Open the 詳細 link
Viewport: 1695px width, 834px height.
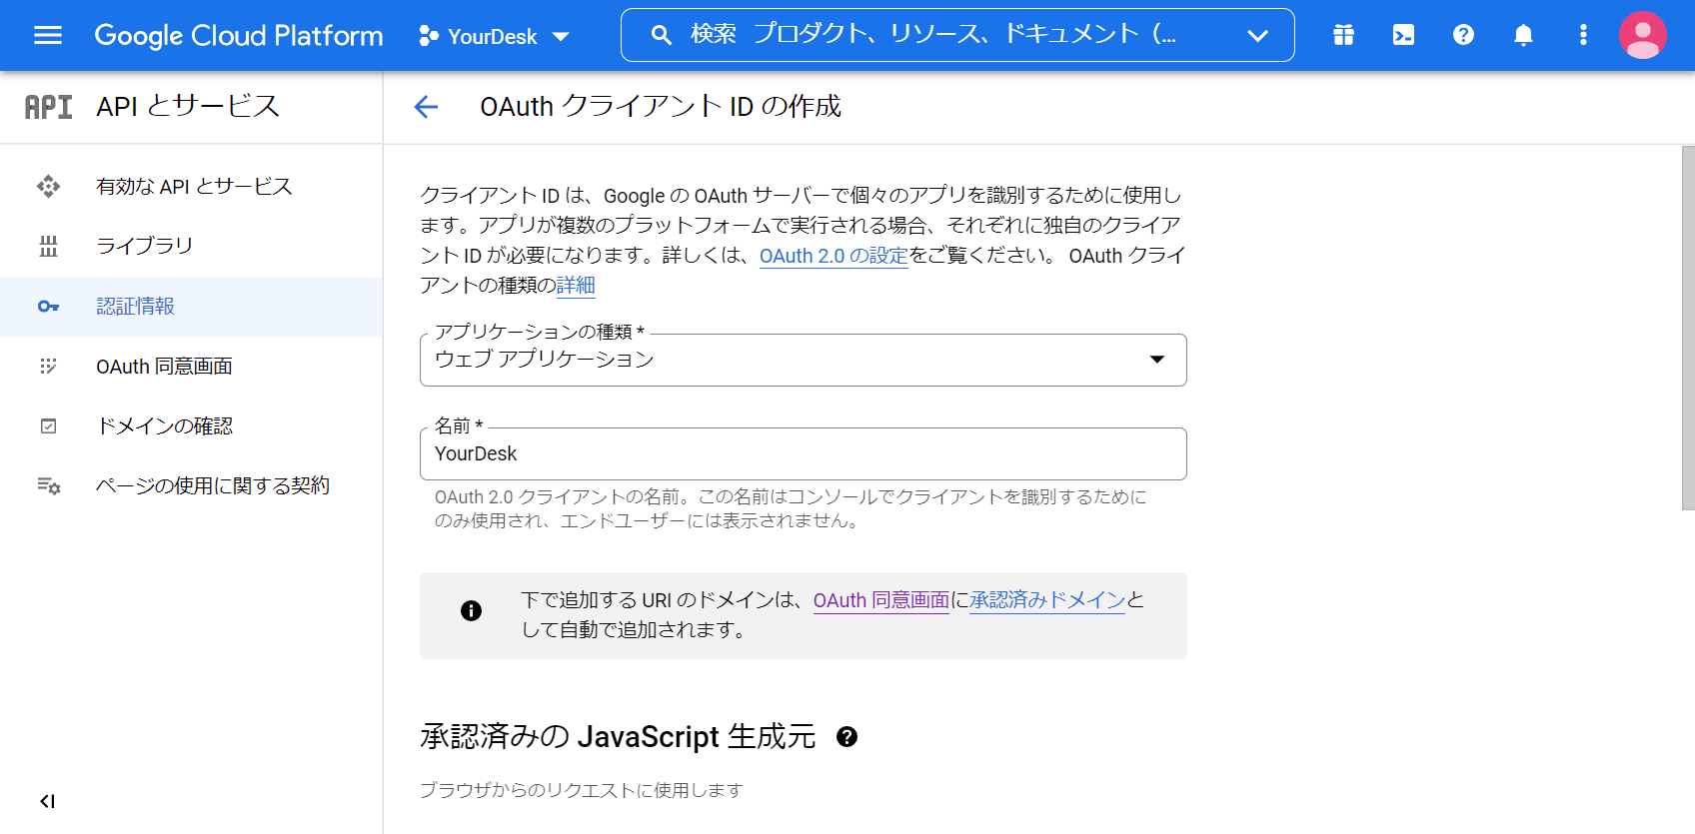coord(576,286)
